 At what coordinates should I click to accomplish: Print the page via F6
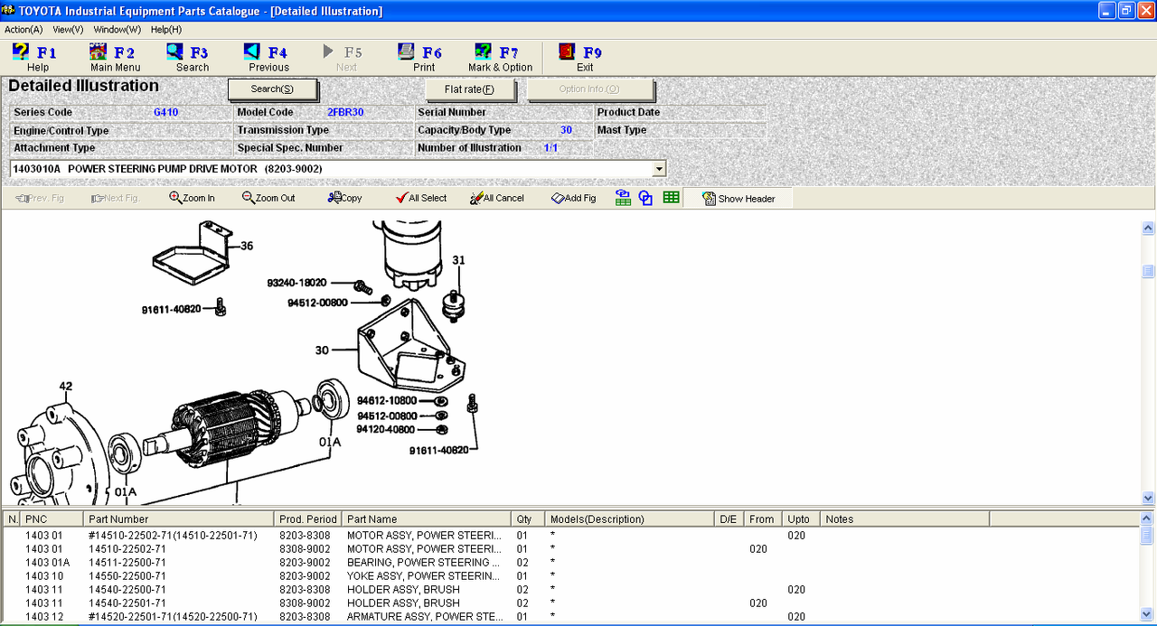423,58
